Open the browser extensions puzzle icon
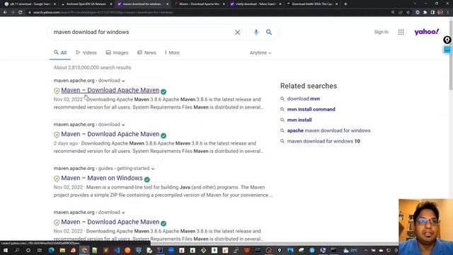This screenshot has height=255, width=453. [x=425, y=13]
